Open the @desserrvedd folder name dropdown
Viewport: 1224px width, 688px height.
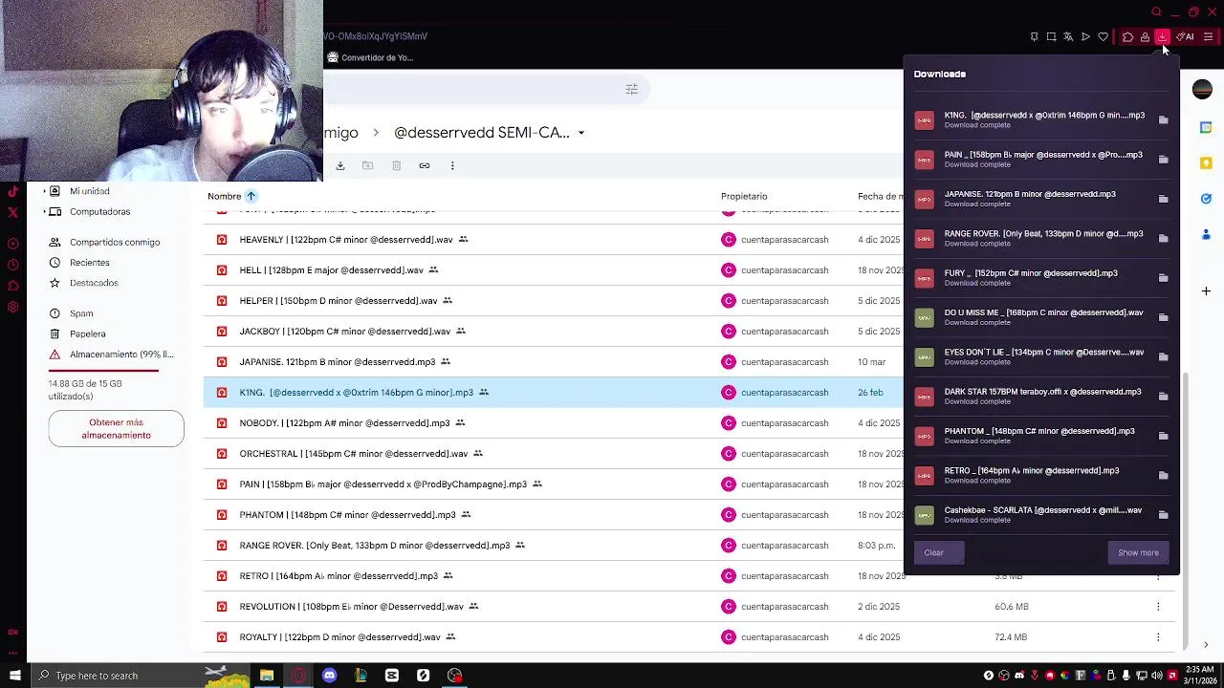click(x=580, y=133)
